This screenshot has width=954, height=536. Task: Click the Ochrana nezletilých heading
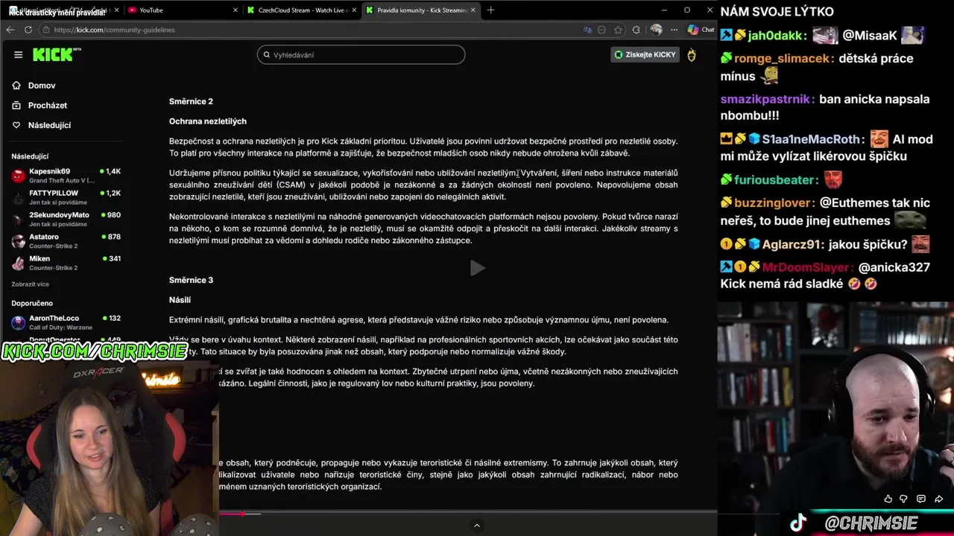[x=208, y=121]
